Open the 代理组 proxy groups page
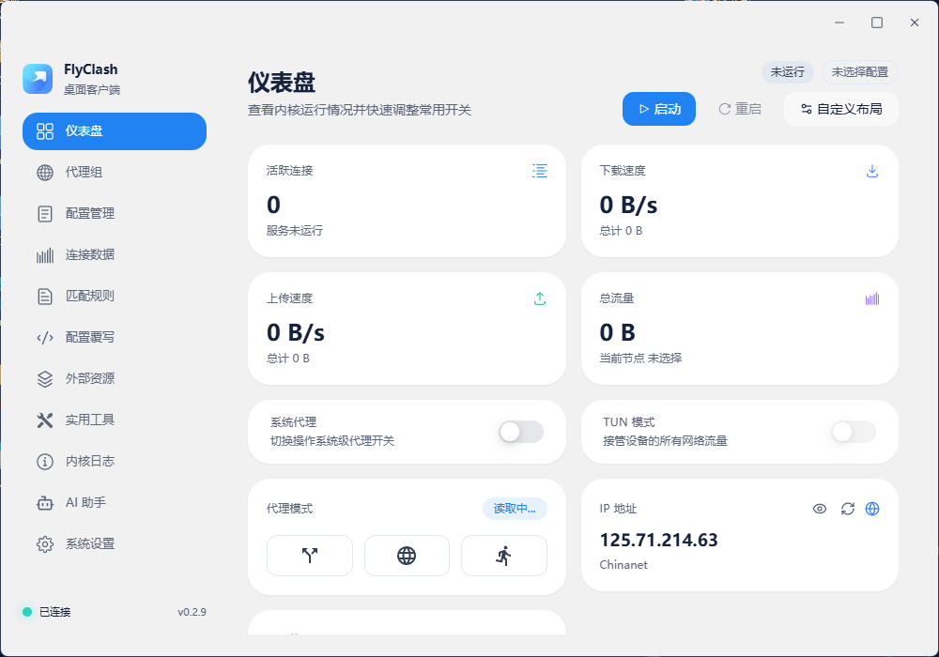This screenshot has height=657, width=939. [x=115, y=173]
